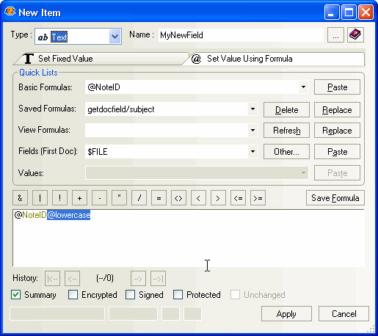Image resolution: width=378 pixels, height=336 pixels.
Task: Uncheck the Summary checkbox
Action: [16, 295]
